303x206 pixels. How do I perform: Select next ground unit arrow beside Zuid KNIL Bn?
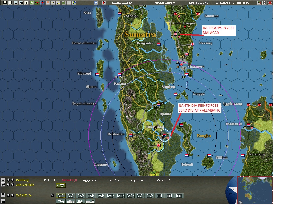(x=12, y=195)
